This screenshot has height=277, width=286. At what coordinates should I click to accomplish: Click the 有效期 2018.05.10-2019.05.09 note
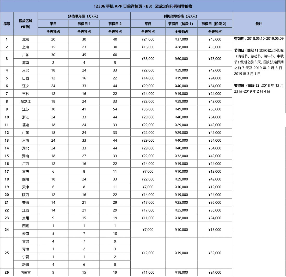tap(259, 39)
